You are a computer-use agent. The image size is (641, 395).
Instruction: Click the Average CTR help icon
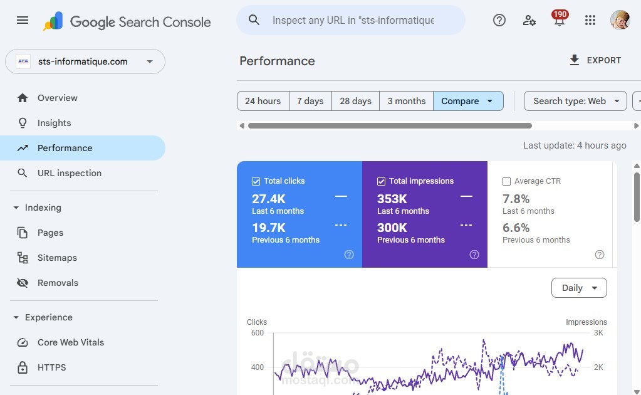(x=600, y=255)
